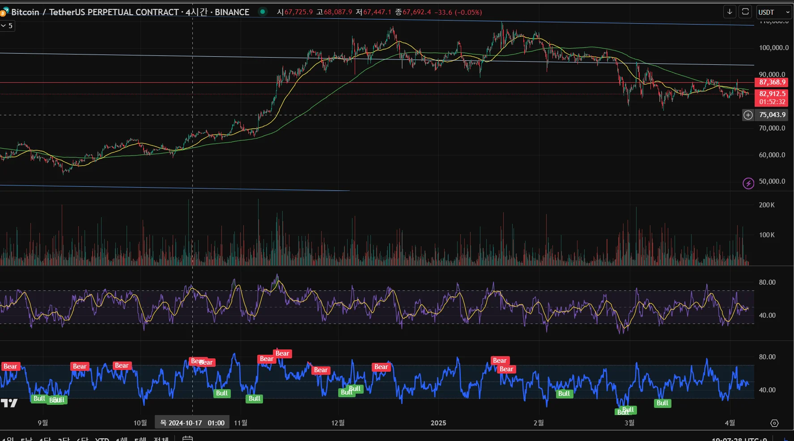
Task: Select the 전체 (all) date range
Action: pyautogui.click(x=161, y=440)
